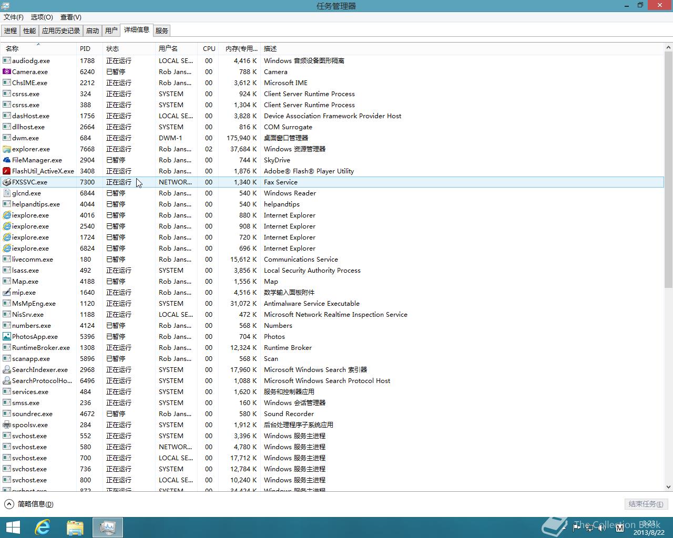The image size is (673, 538).
Task: Sort by the 名称 column header
Action: (x=38, y=48)
